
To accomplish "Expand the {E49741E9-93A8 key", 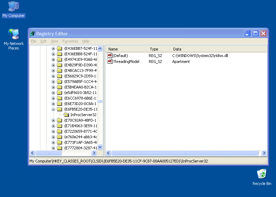I will tap(53, 59).
